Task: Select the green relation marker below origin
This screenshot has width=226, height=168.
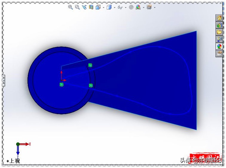Action: [62, 85]
